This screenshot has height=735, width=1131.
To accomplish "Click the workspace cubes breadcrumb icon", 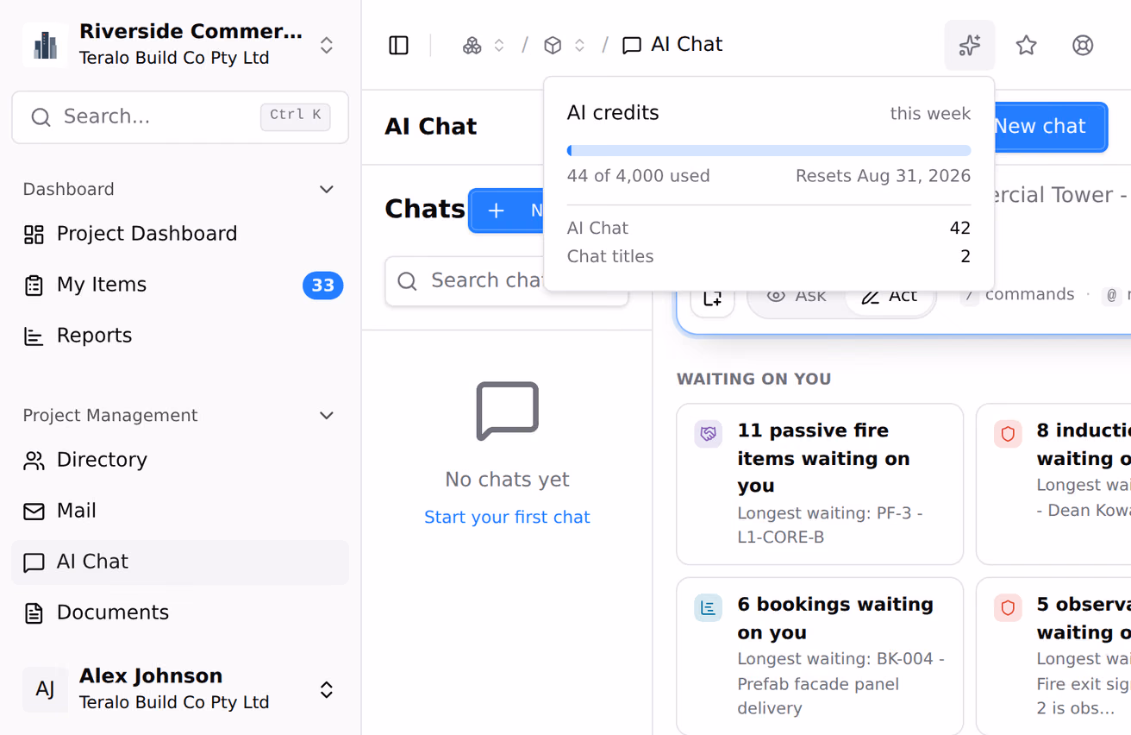I will coord(472,45).
